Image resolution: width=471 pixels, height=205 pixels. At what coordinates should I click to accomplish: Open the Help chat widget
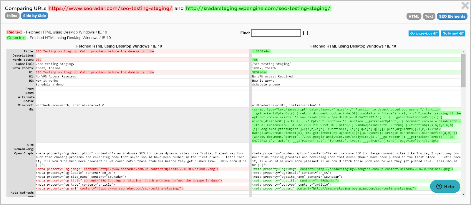pos(445,186)
